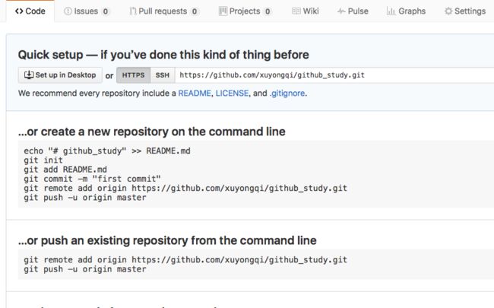Switch clone protocol to SSH
494x308 pixels.
(162, 75)
